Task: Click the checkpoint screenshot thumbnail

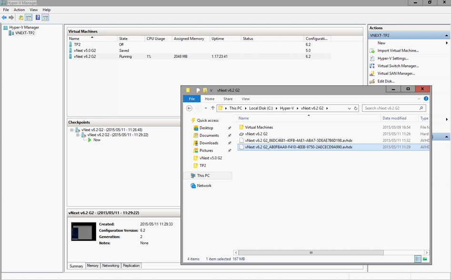Action: coord(83,232)
